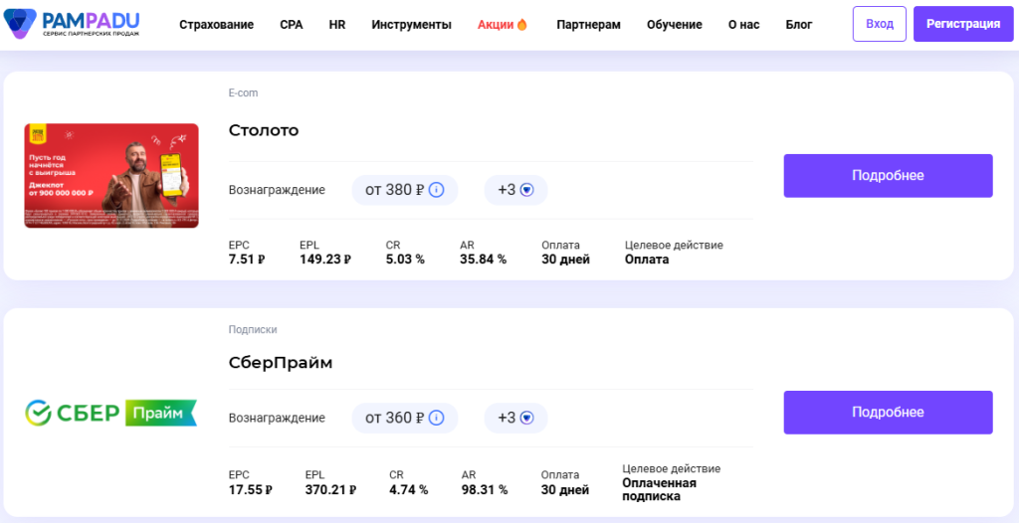Visit the Блог page
This screenshot has height=523, width=1019.
click(799, 25)
